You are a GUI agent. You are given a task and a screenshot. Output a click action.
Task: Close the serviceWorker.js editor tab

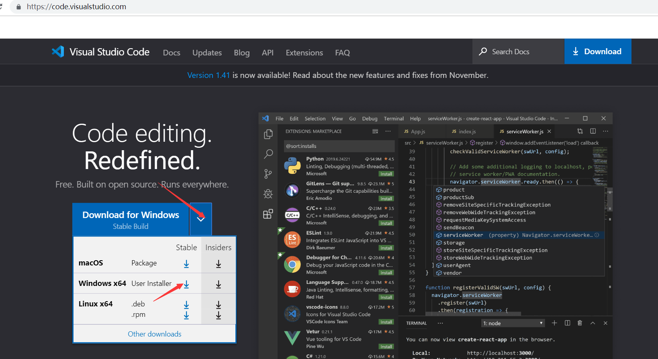[x=549, y=131]
